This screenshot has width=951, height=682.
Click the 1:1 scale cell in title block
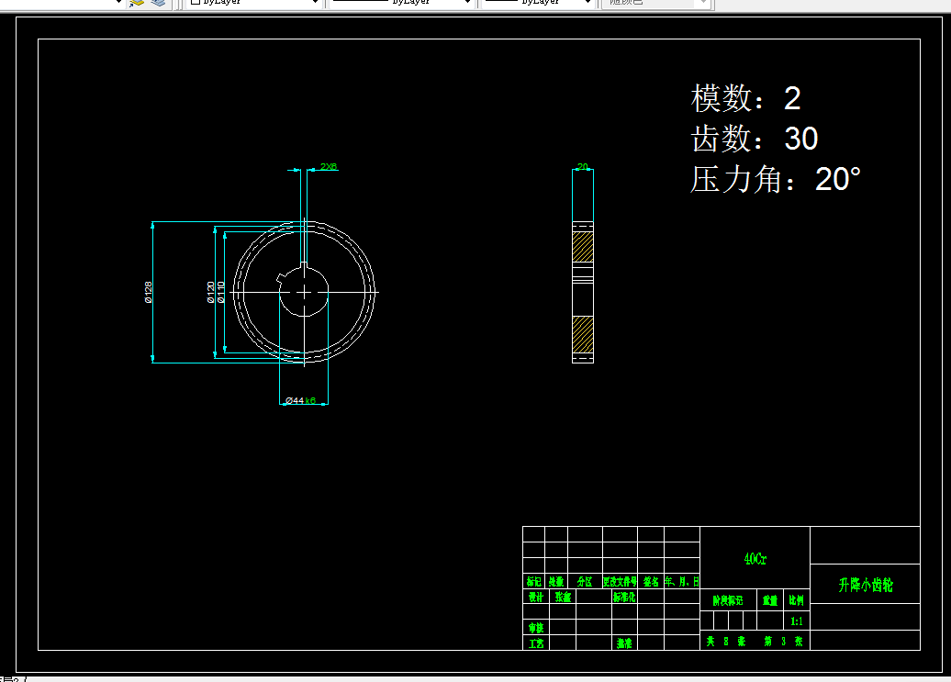click(x=797, y=621)
